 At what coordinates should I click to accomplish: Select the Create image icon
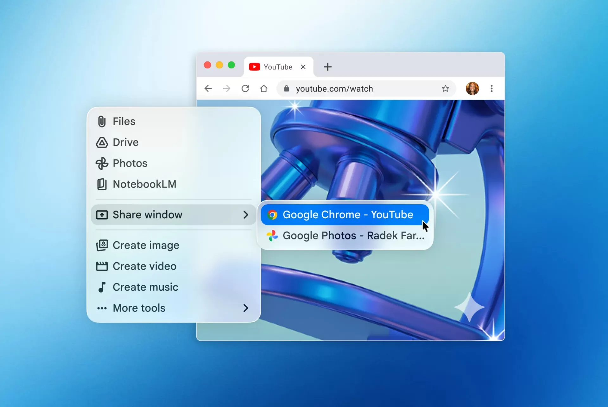[x=102, y=245]
